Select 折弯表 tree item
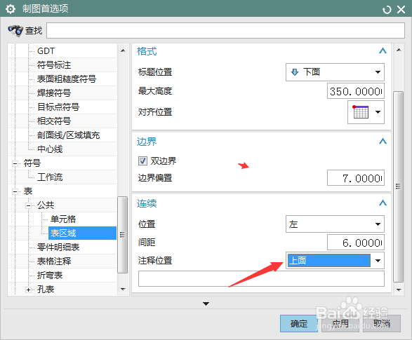This screenshot has width=412, height=340. click(50, 276)
